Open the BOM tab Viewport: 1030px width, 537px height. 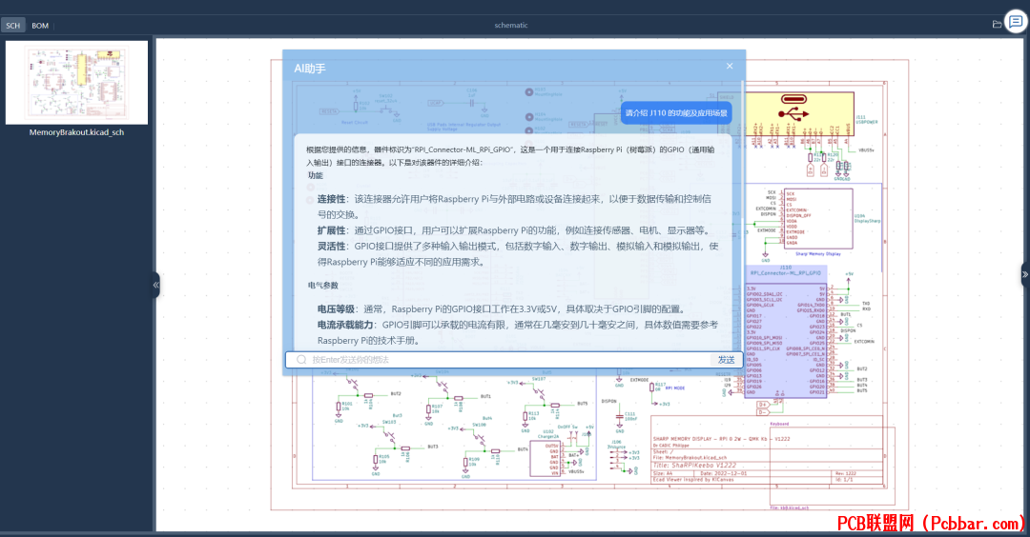coord(40,26)
